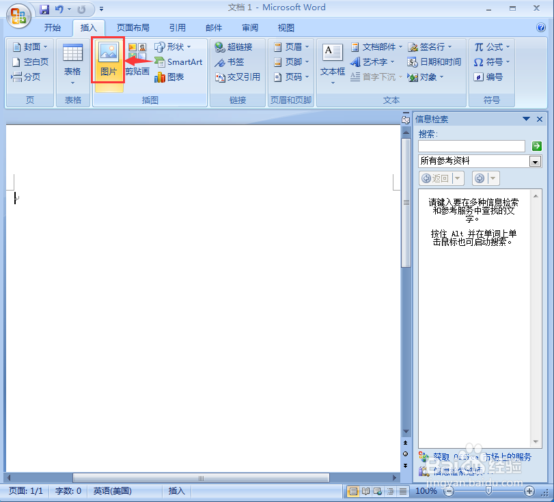Undo the last action in quick toolbar

pyautogui.click(x=59, y=10)
